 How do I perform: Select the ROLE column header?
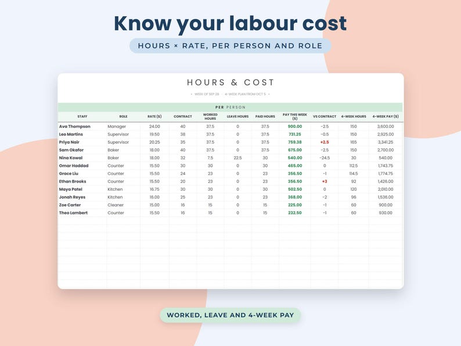coord(123,117)
